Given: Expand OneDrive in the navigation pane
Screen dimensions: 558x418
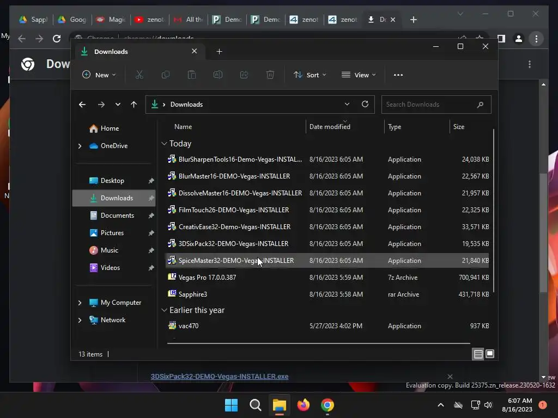Looking at the screenshot, I should coord(80,146).
